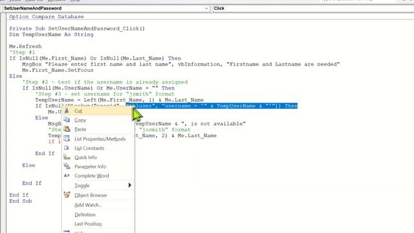Choose Paste from the context menu

[x=98, y=129]
